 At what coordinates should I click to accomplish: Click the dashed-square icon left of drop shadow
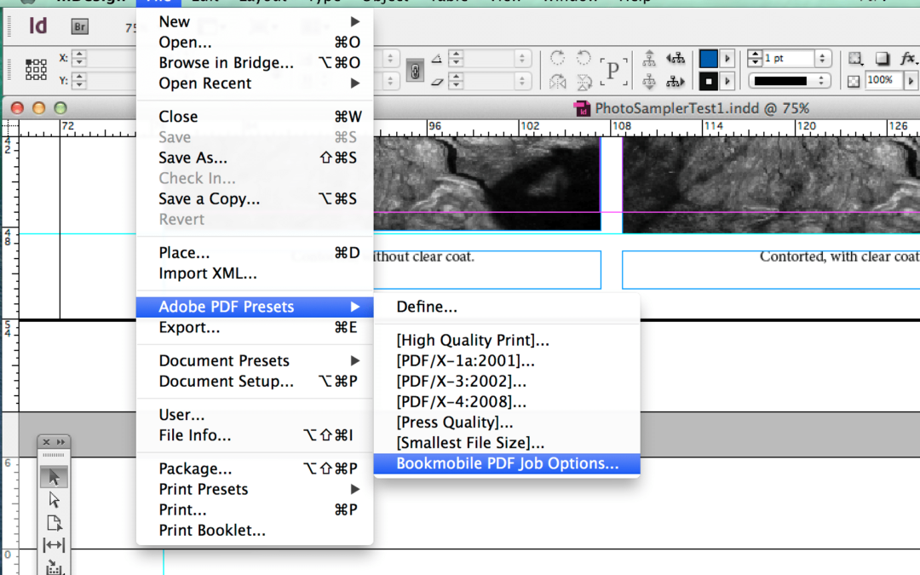click(x=855, y=59)
